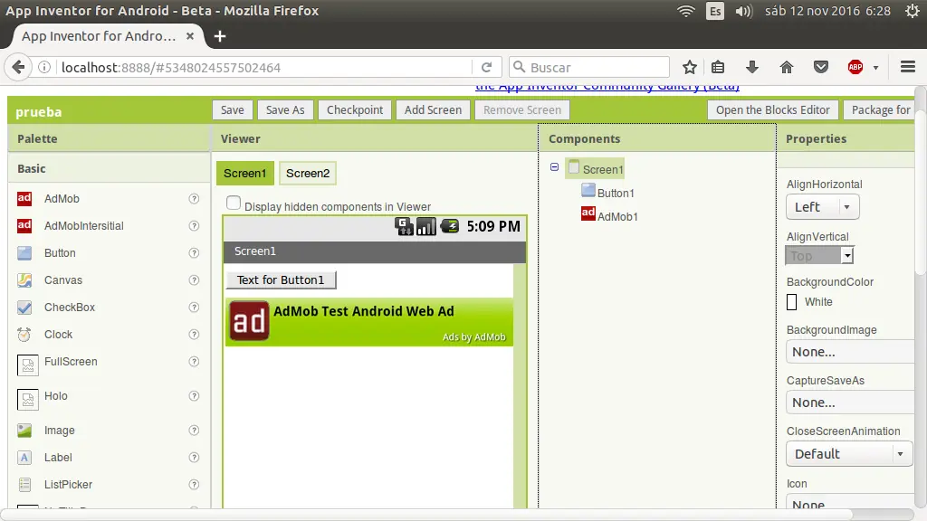Select Screen1 in Components tree
The height and width of the screenshot is (521, 927).
point(596,169)
